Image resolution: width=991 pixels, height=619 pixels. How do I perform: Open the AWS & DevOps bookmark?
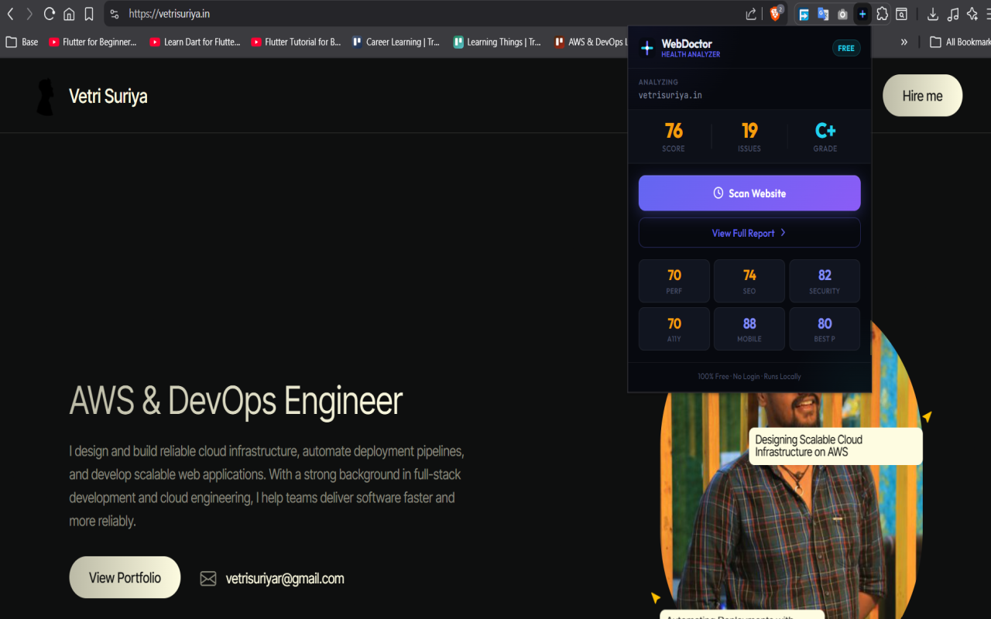click(591, 42)
